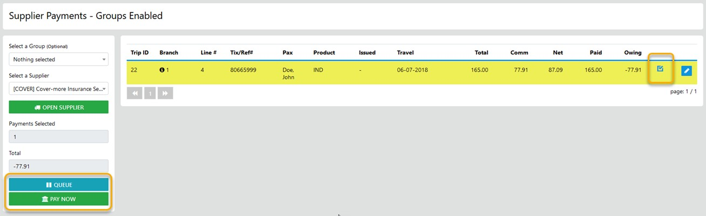Click the info icon beside Branch 1
This screenshot has width=706, height=216.
click(162, 70)
